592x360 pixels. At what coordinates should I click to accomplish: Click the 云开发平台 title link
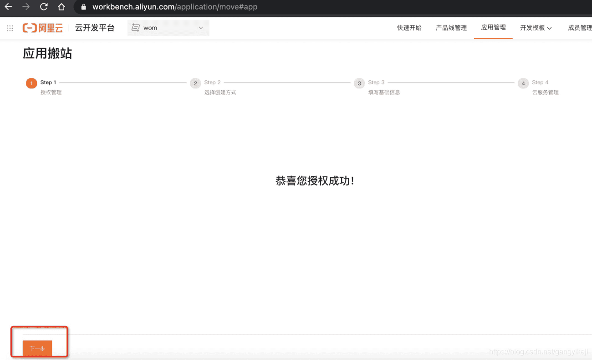point(94,27)
